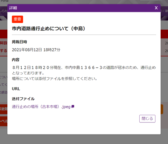This screenshot has height=144, width=168.
Task: Click the 詳細 dialog title text
Action: click(13, 8)
